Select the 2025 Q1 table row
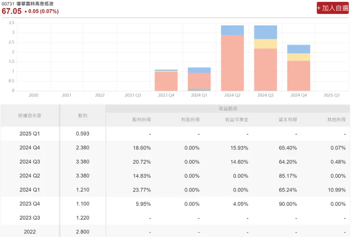 [176, 134]
